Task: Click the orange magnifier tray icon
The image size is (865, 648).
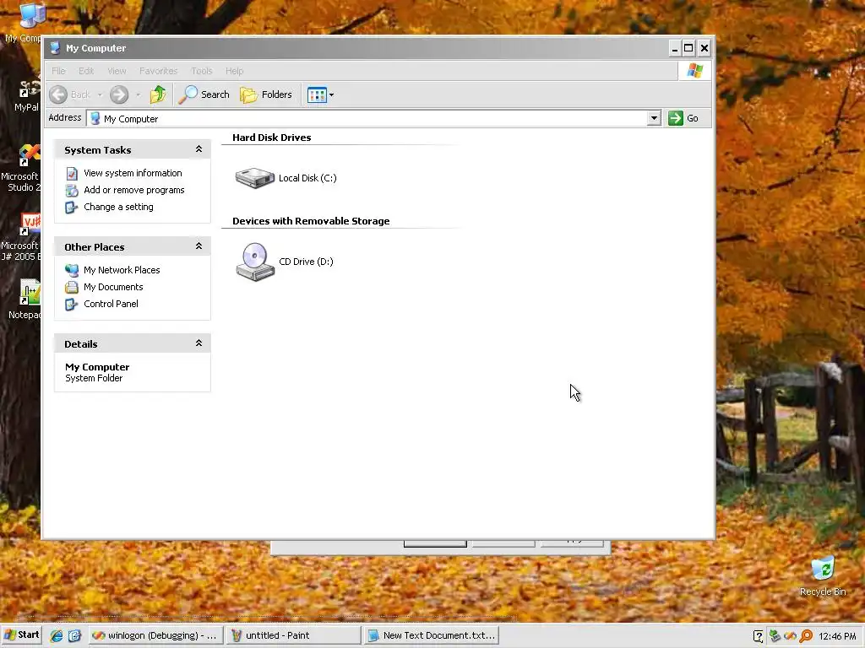Action: tap(806, 636)
